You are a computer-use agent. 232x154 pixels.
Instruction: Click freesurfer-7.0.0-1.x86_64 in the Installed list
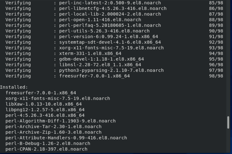point(41,93)
